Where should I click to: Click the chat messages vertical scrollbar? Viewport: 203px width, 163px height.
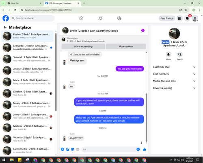point(146,118)
